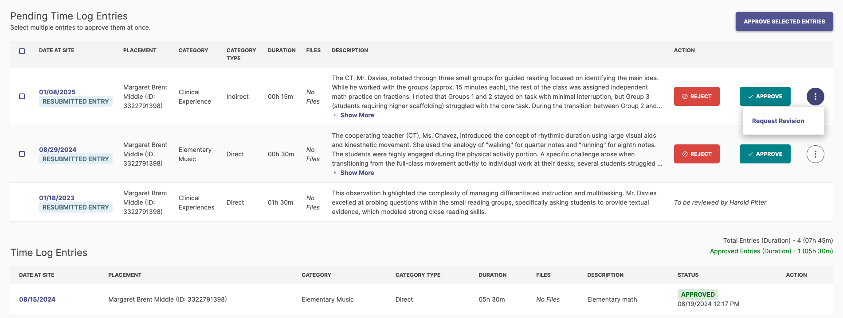This screenshot has width=843, height=318.
Task: Click Clinical Experiences category cell
Action: [x=196, y=202]
